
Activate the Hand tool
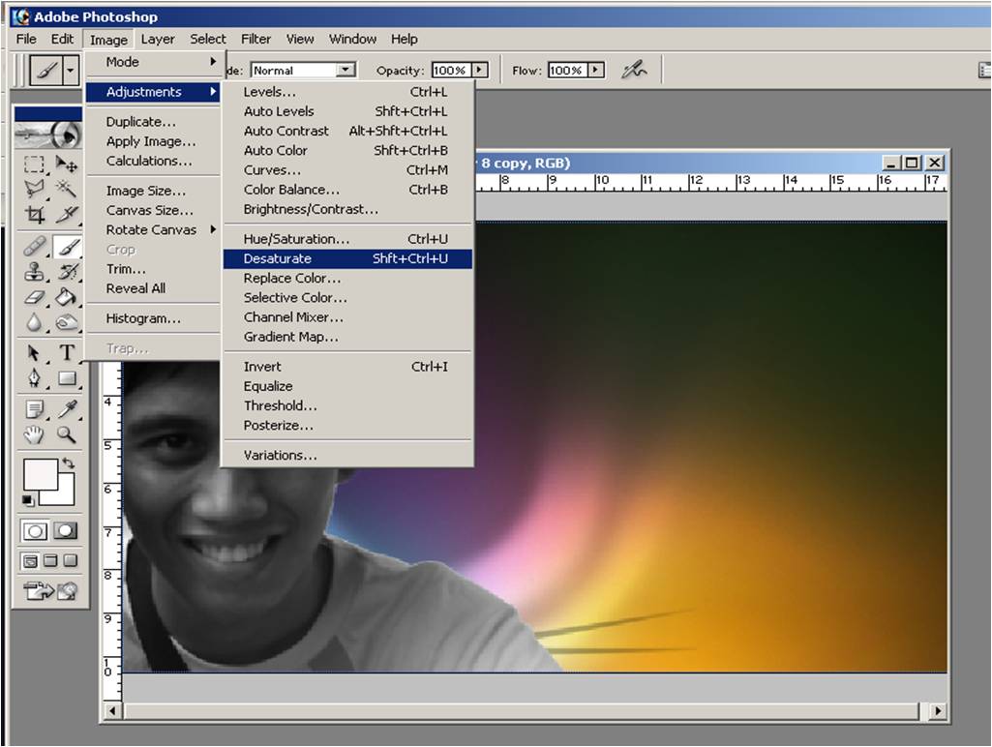[35, 434]
